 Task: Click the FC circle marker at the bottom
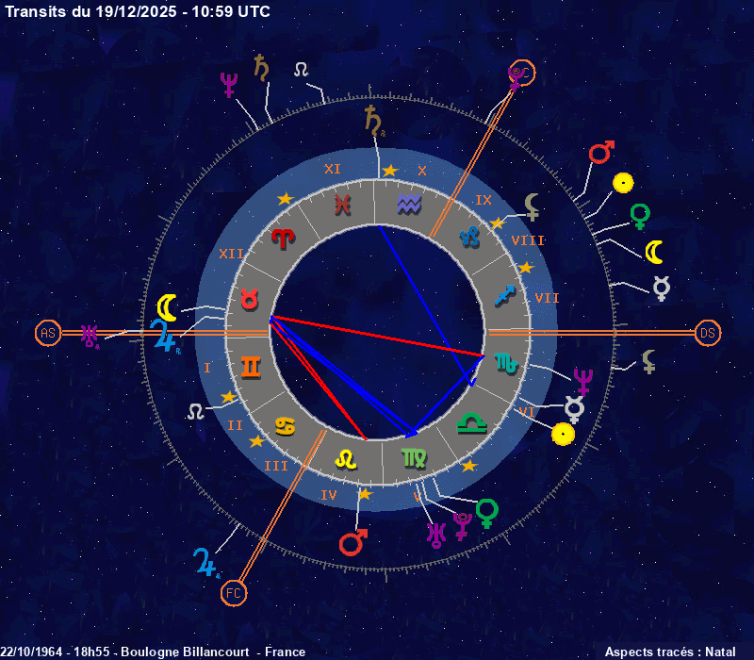tap(233, 593)
